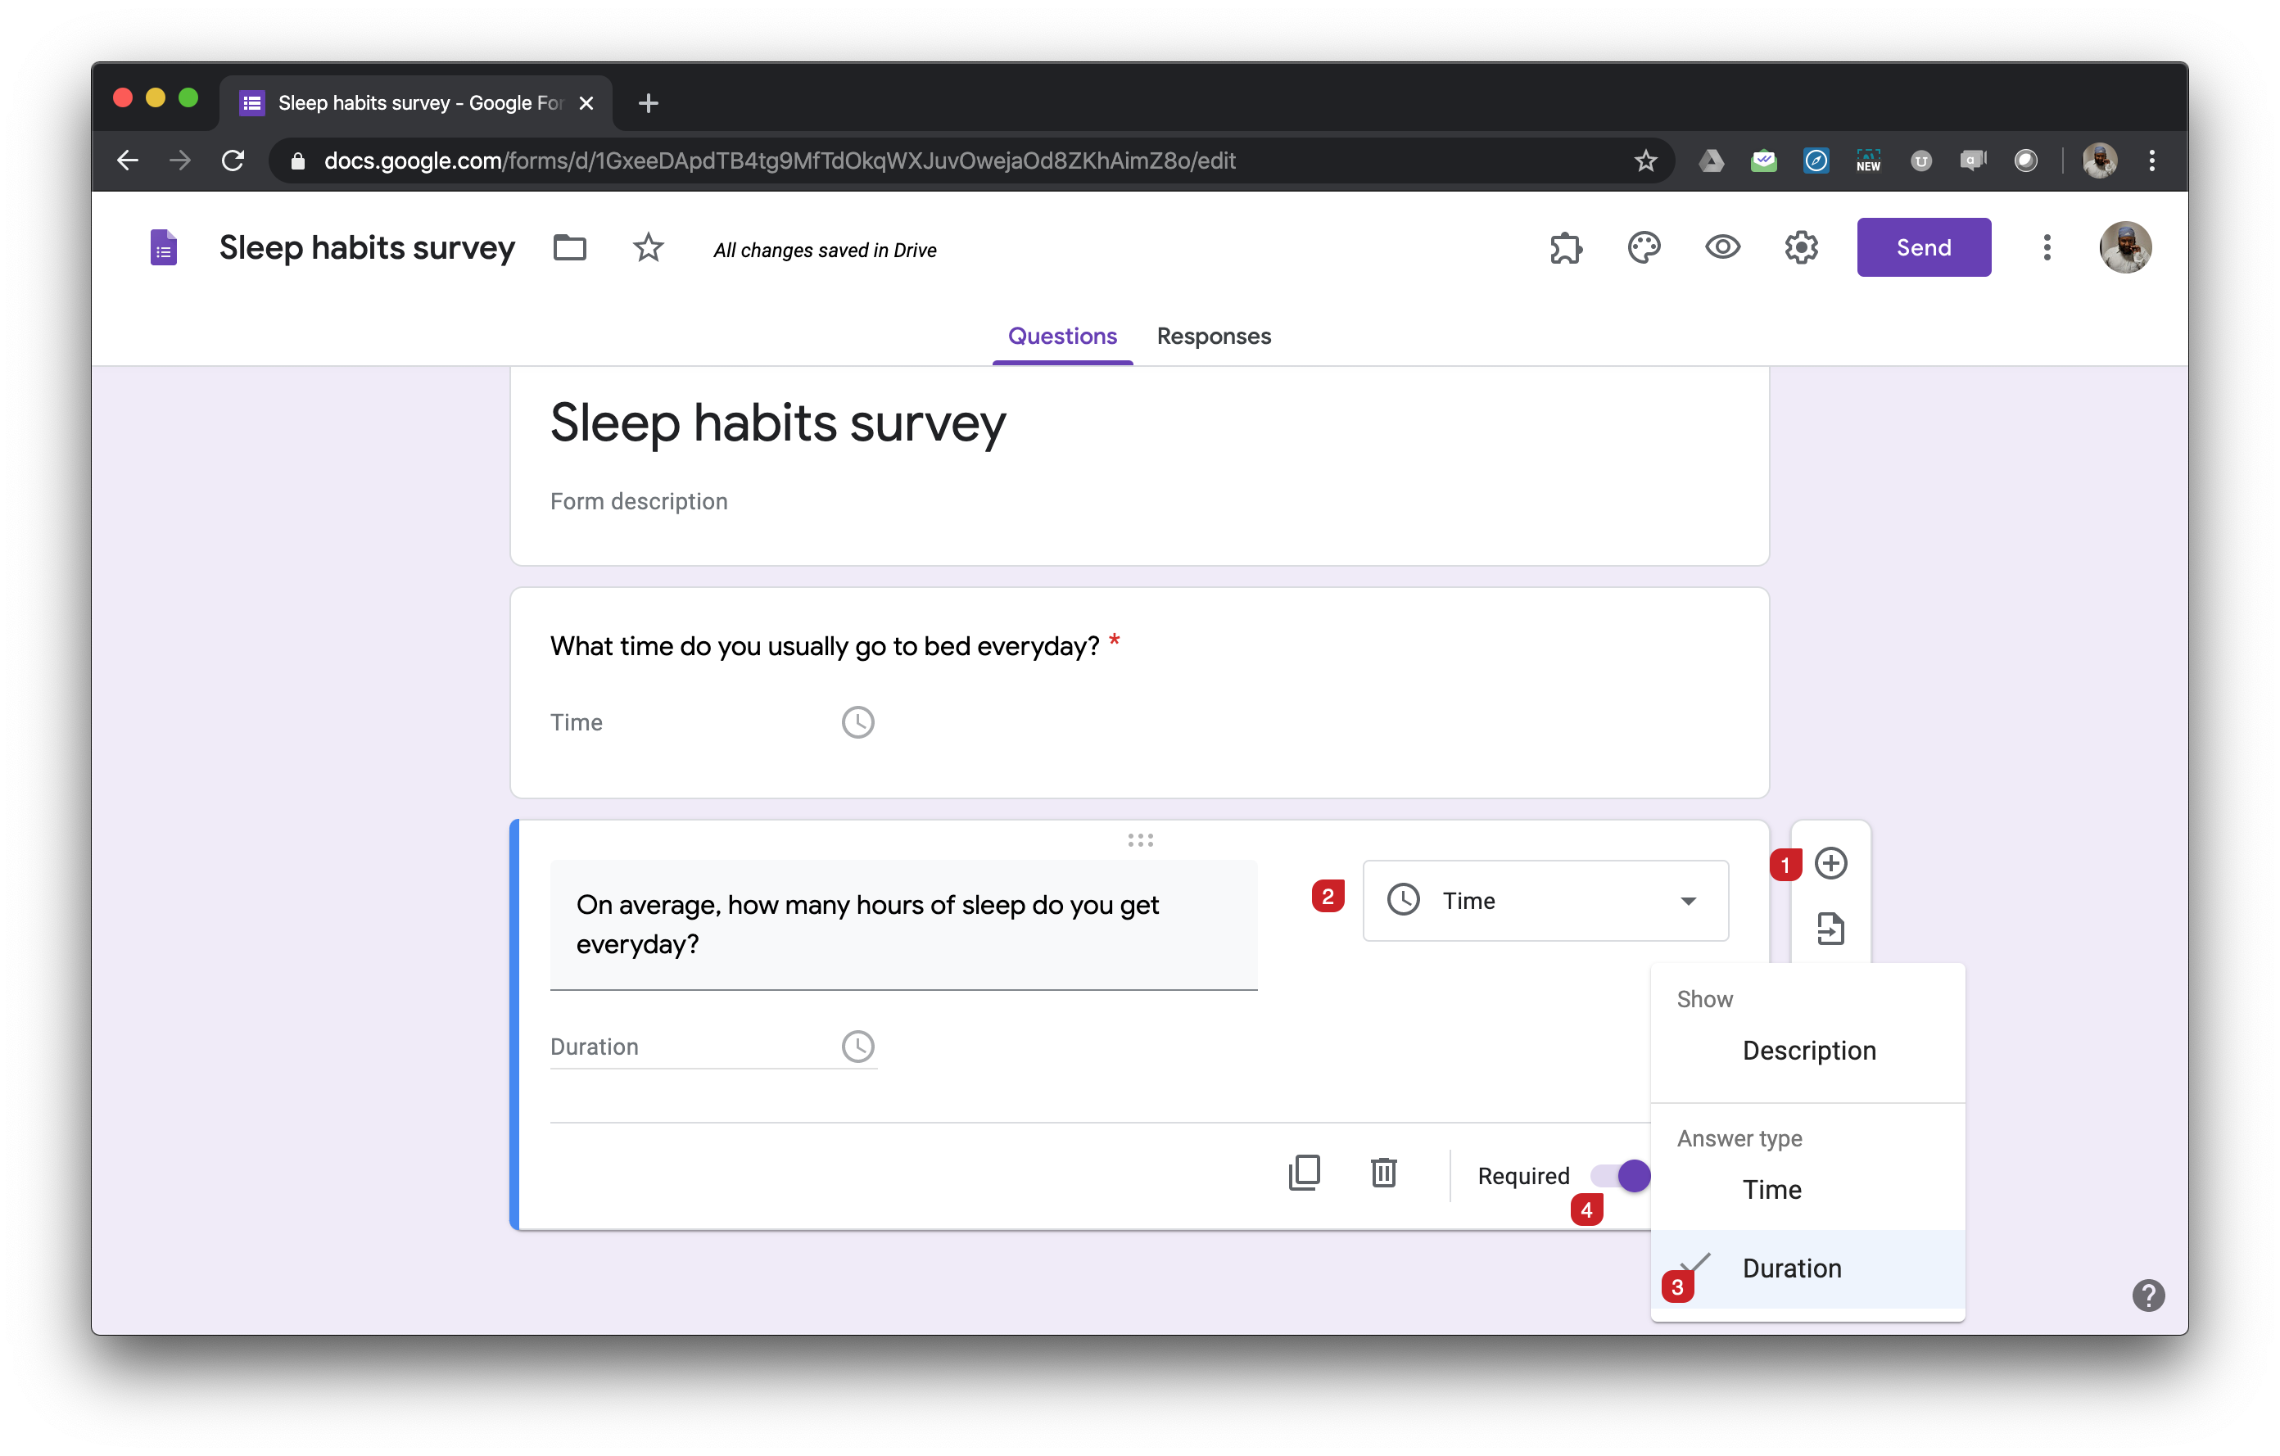This screenshot has width=2280, height=1456.
Task: Move form to folder icon
Action: [x=569, y=248]
